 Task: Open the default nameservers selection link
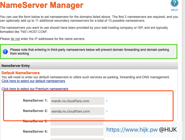tap(33, 81)
